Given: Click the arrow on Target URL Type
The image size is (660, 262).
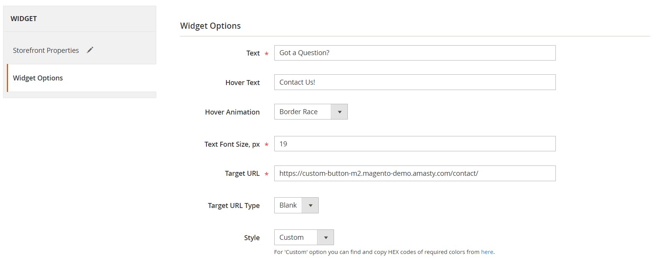Looking at the screenshot, I should (311, 205).
